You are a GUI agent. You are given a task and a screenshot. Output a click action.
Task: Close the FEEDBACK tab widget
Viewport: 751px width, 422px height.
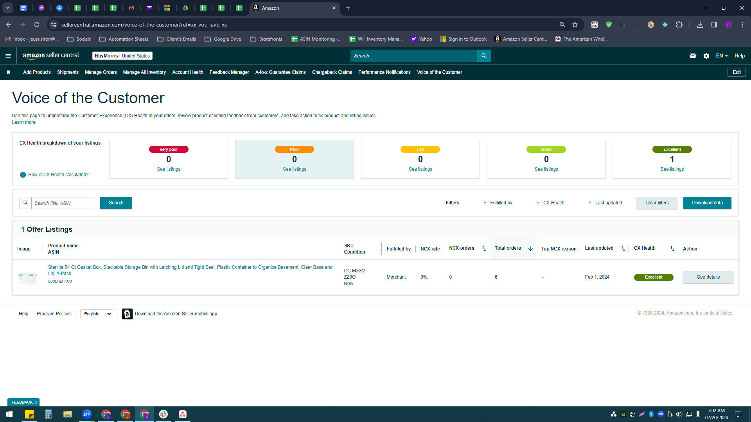coord(36,402)
